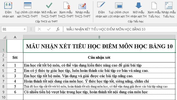Select column A header
This screenshot has width=177, height=100.
coord(15,37)
